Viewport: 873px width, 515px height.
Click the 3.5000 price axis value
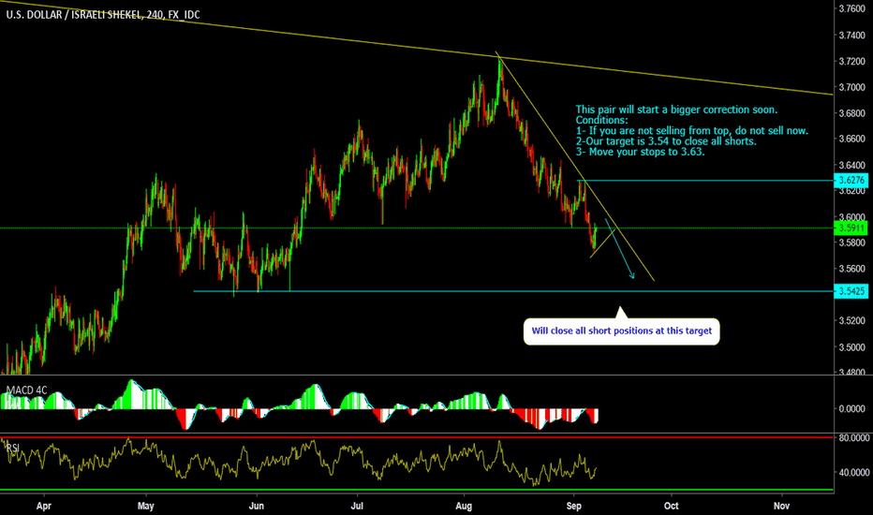[x=852, y=346]
